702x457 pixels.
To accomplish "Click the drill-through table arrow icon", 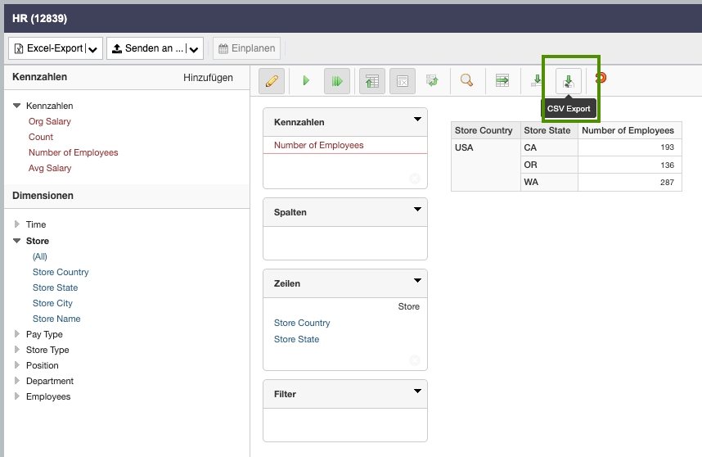I will coord(502,80).
